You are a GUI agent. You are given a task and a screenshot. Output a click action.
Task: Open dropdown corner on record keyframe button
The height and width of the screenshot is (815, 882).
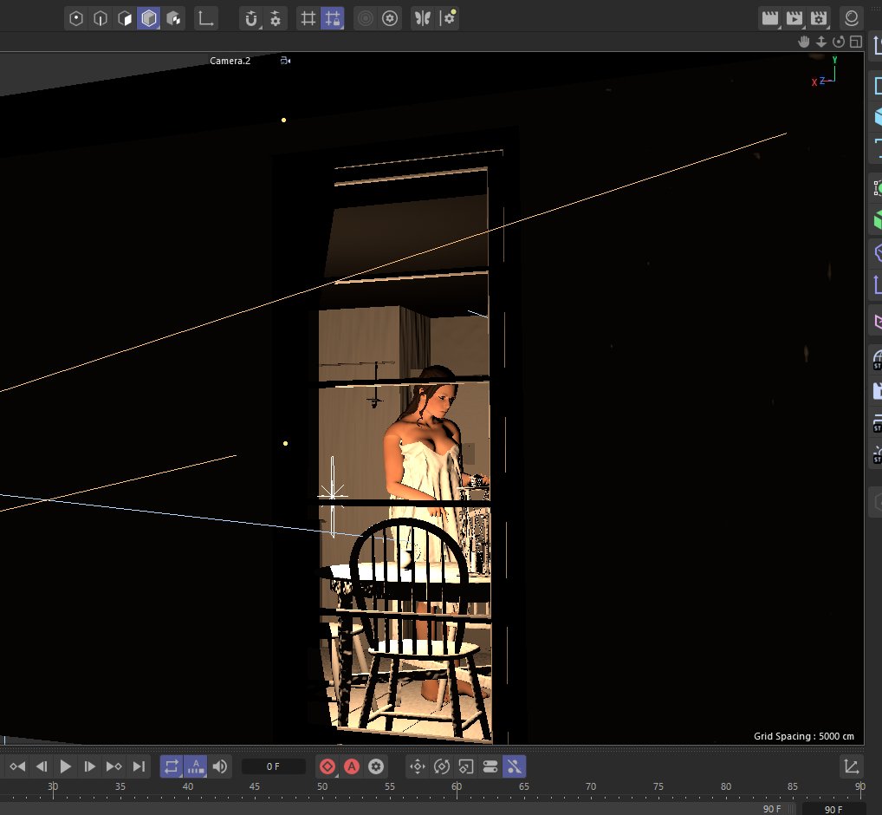[336, 774]
